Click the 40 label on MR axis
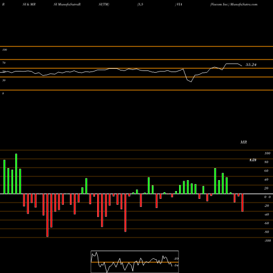Screen dimensions: 273x273 tap(266, 180)
